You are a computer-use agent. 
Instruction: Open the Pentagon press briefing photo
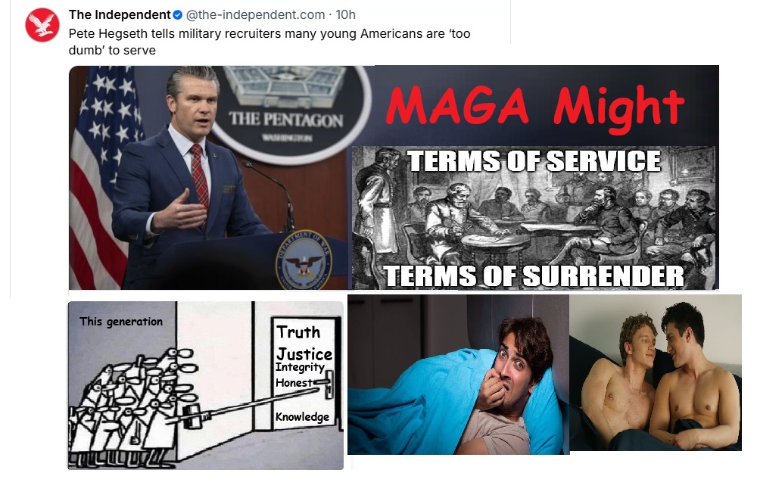[x=210, y=178]
